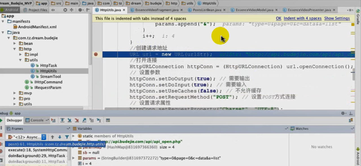Select the Android project view tab

pos(9,10)
